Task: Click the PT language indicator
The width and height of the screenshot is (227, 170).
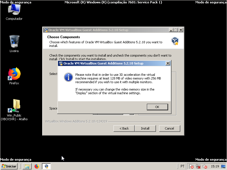Action: [182, 166]
